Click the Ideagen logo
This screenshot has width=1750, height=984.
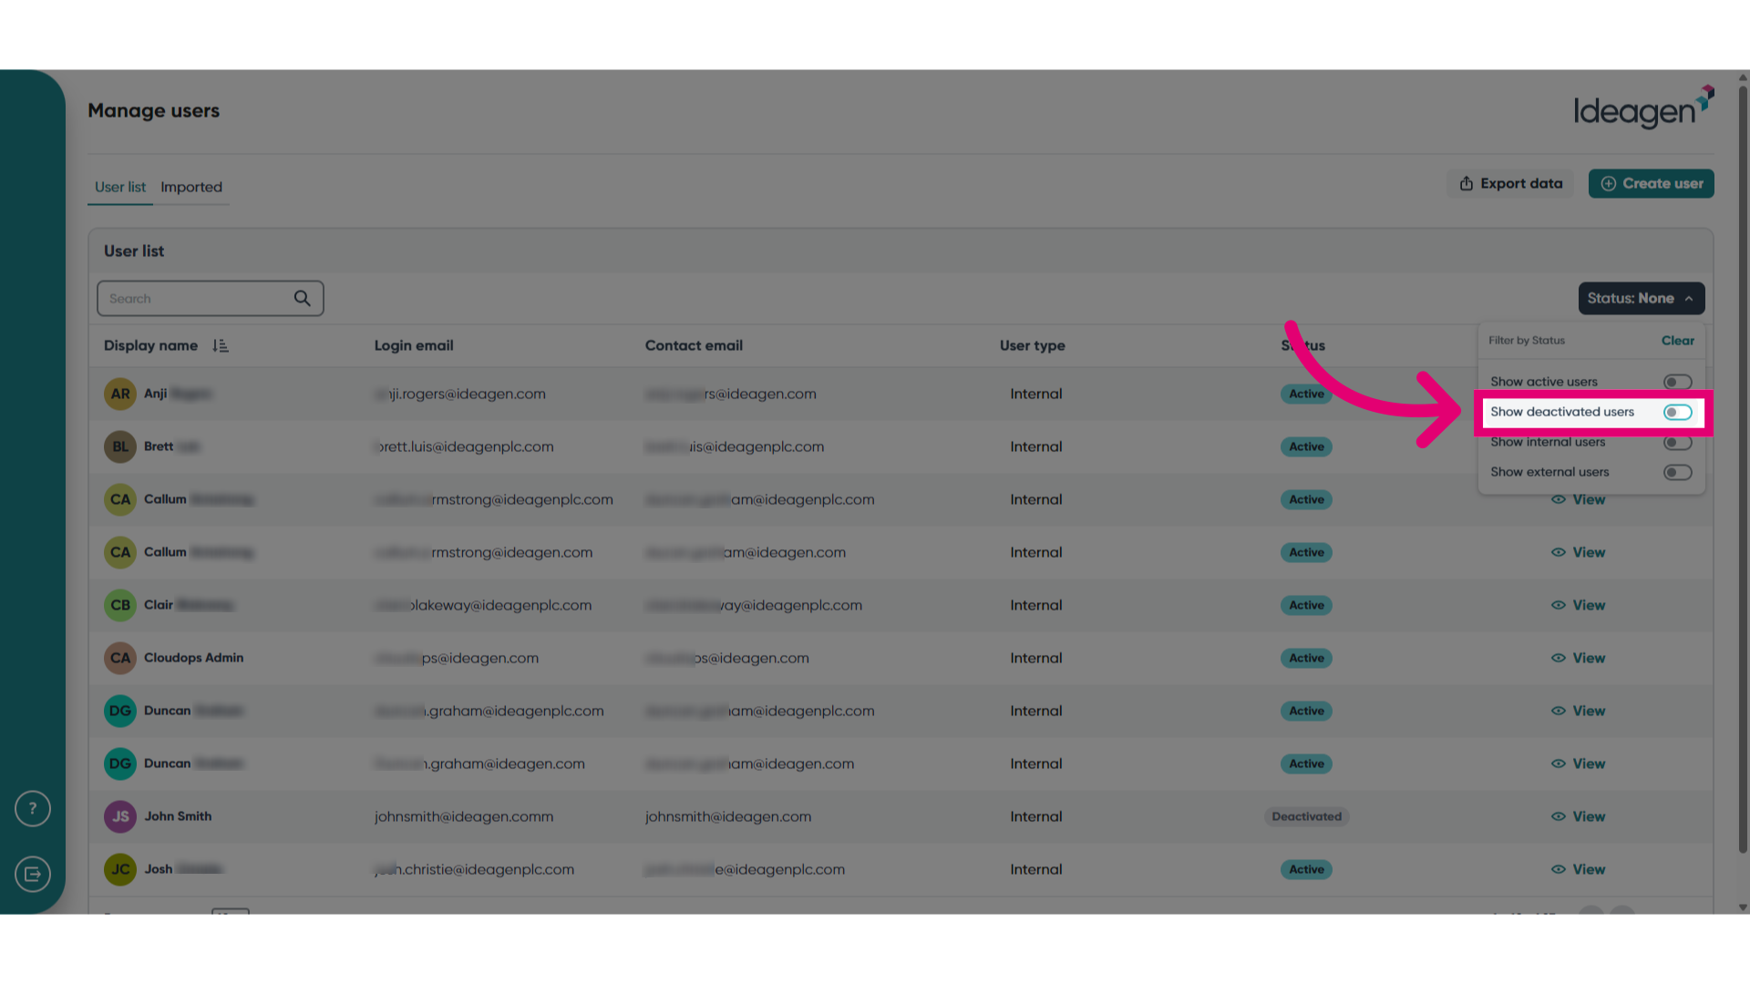(x=1643, y=108)
